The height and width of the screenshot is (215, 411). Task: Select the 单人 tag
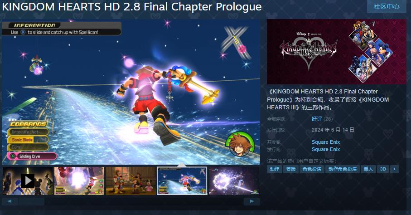pyautogui.click(x=368, y=169)
